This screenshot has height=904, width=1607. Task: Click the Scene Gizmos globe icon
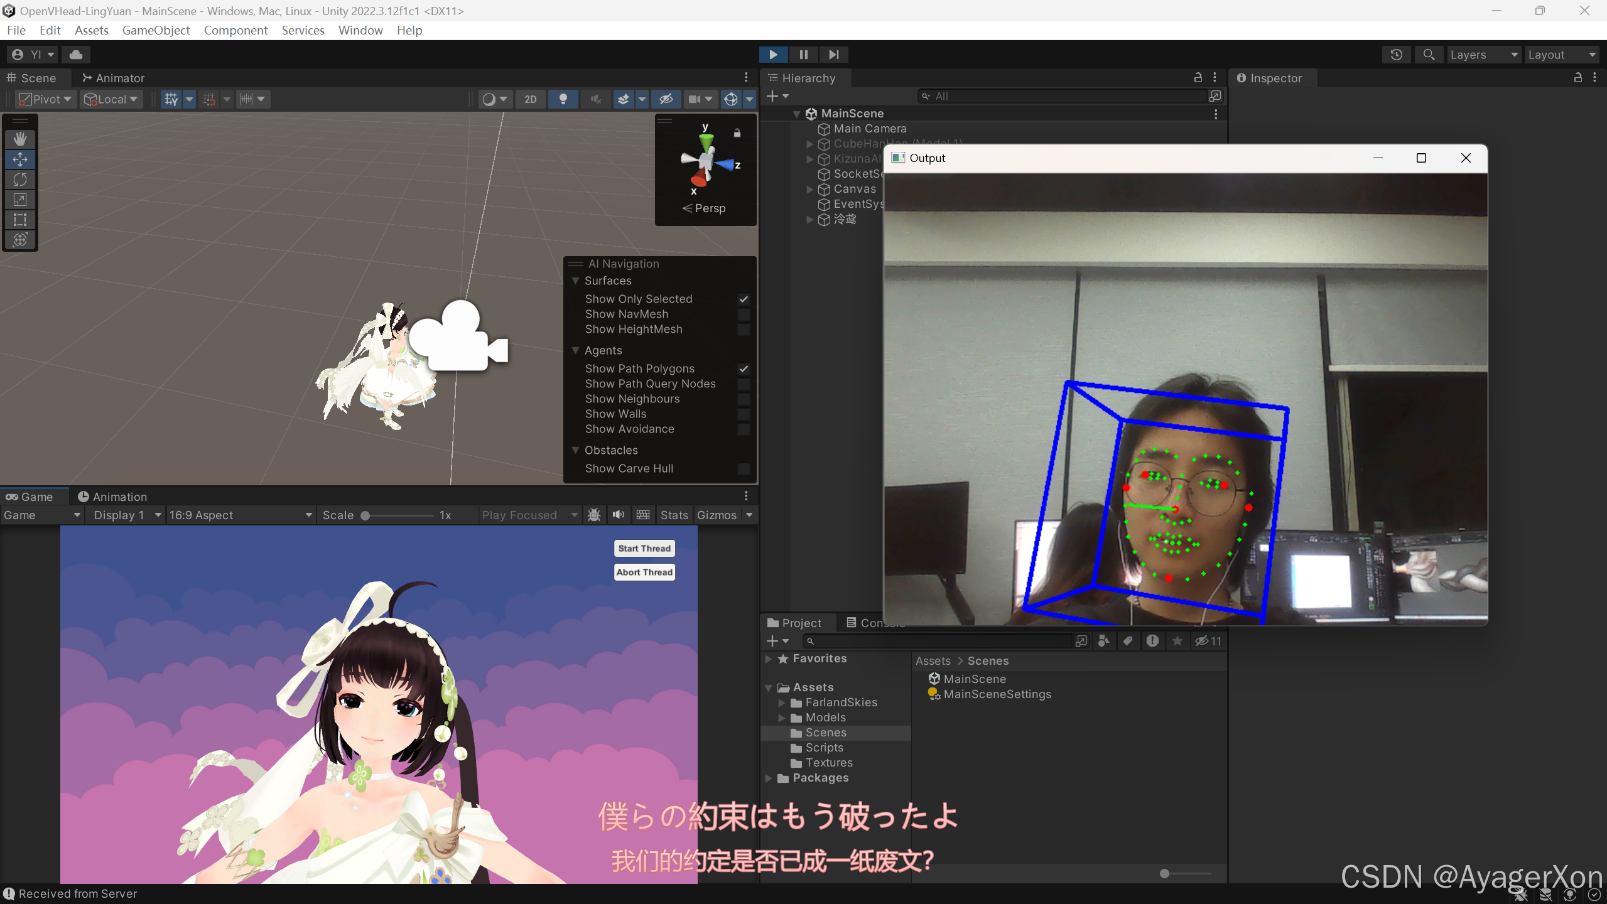tap(731, 99)
